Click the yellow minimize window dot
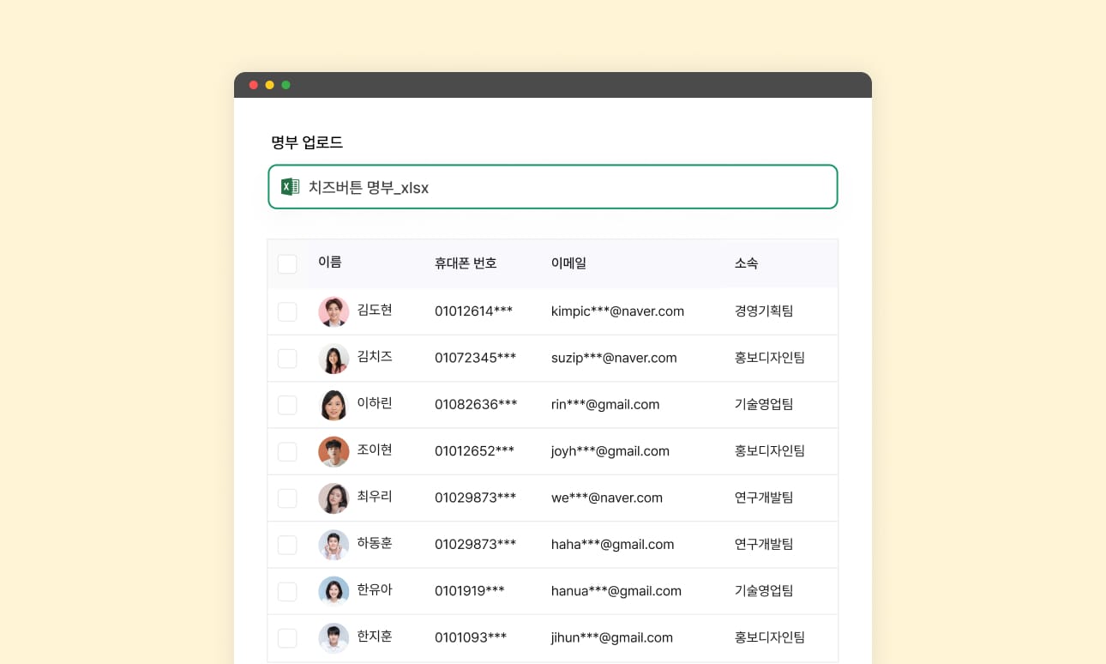 (x=270, y=85)
